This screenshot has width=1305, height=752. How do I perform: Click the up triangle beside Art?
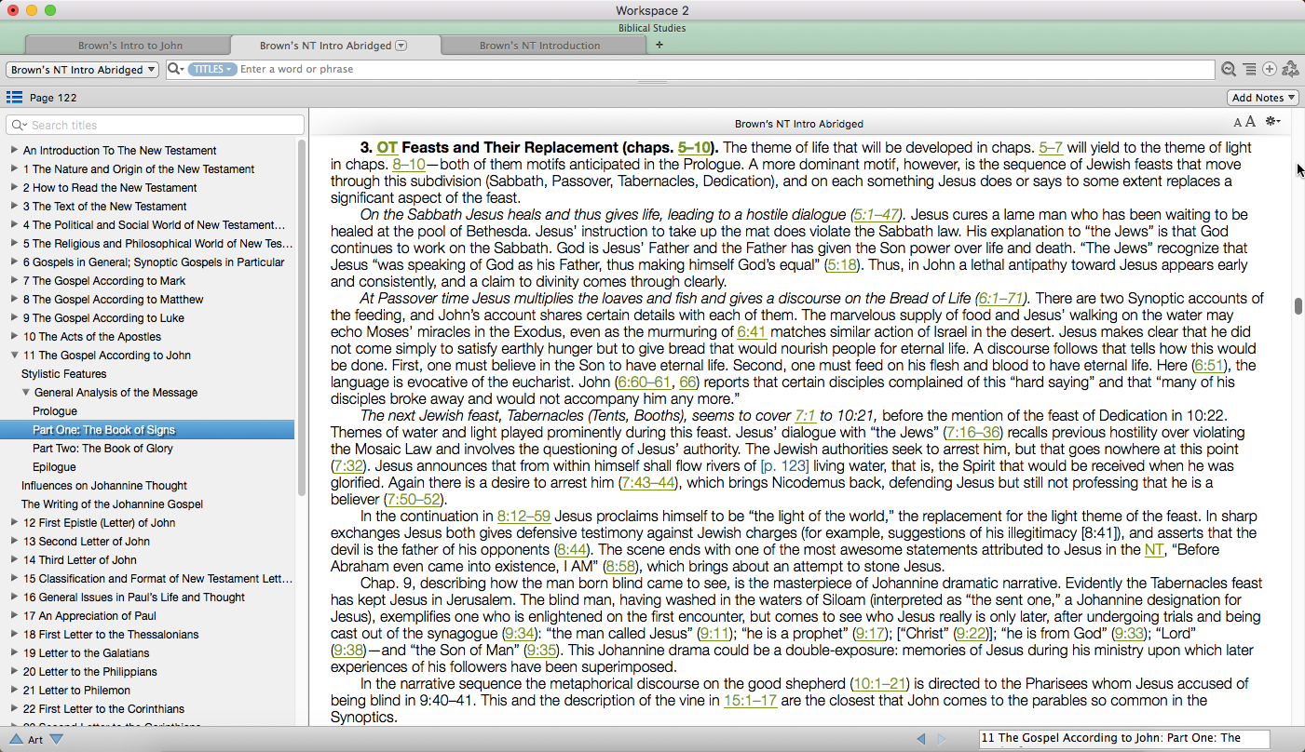coord(16,740)
